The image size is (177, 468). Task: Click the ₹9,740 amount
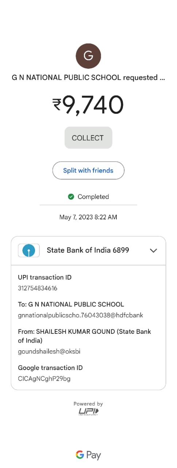[x=88, y=105]
